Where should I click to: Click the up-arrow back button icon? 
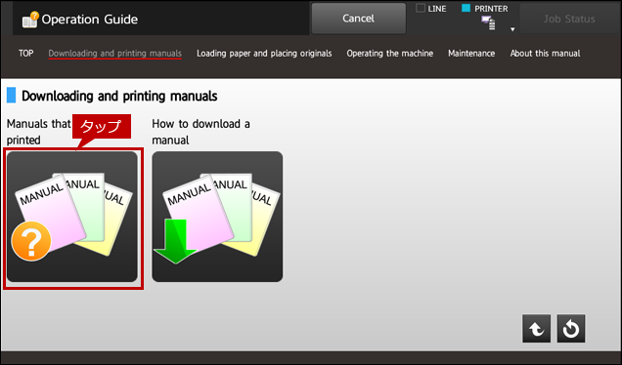[x=536, y=328]
